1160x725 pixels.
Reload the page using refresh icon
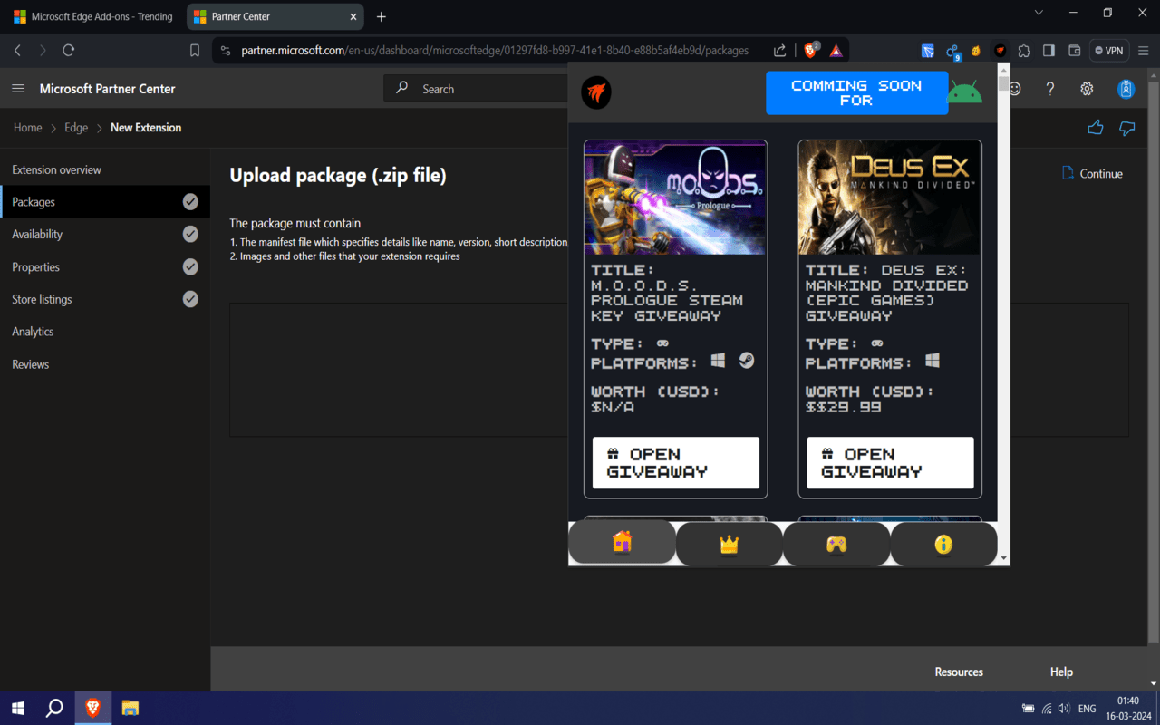click(69, 51)
